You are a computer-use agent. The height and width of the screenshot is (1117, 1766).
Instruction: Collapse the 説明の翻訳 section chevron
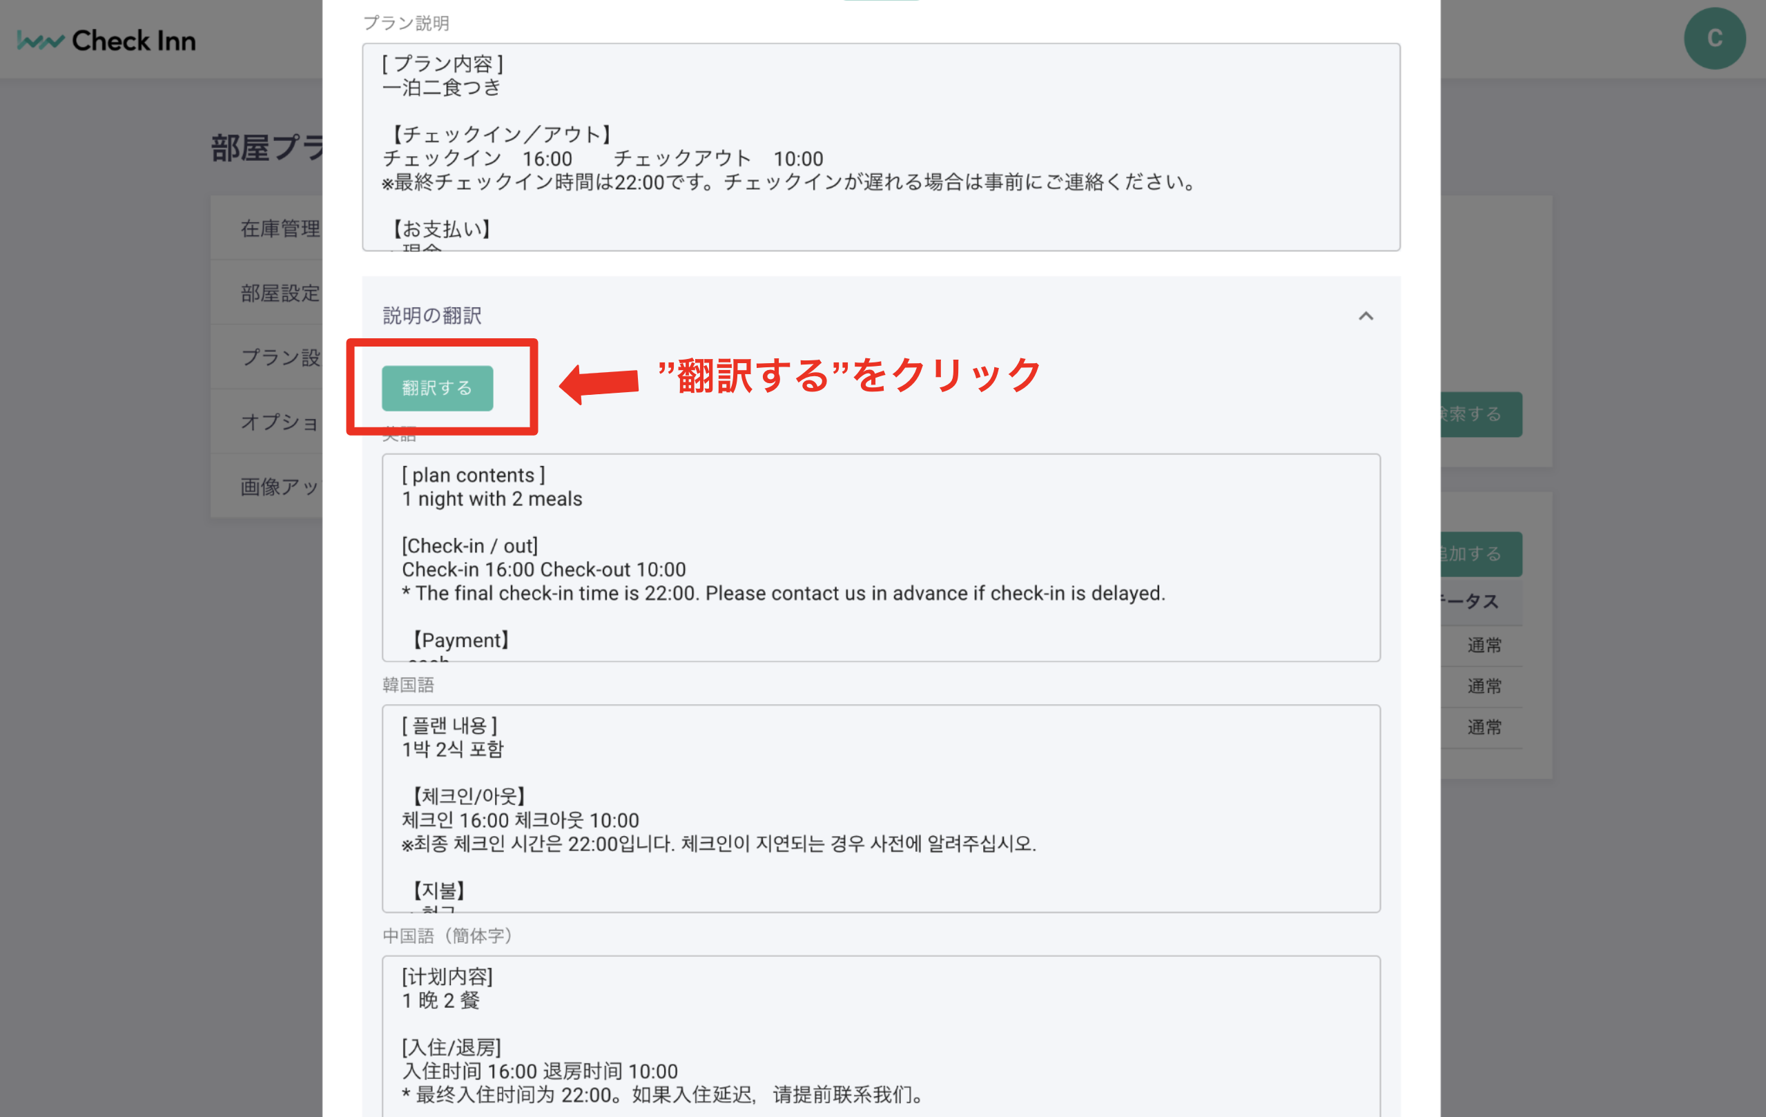1366,316
